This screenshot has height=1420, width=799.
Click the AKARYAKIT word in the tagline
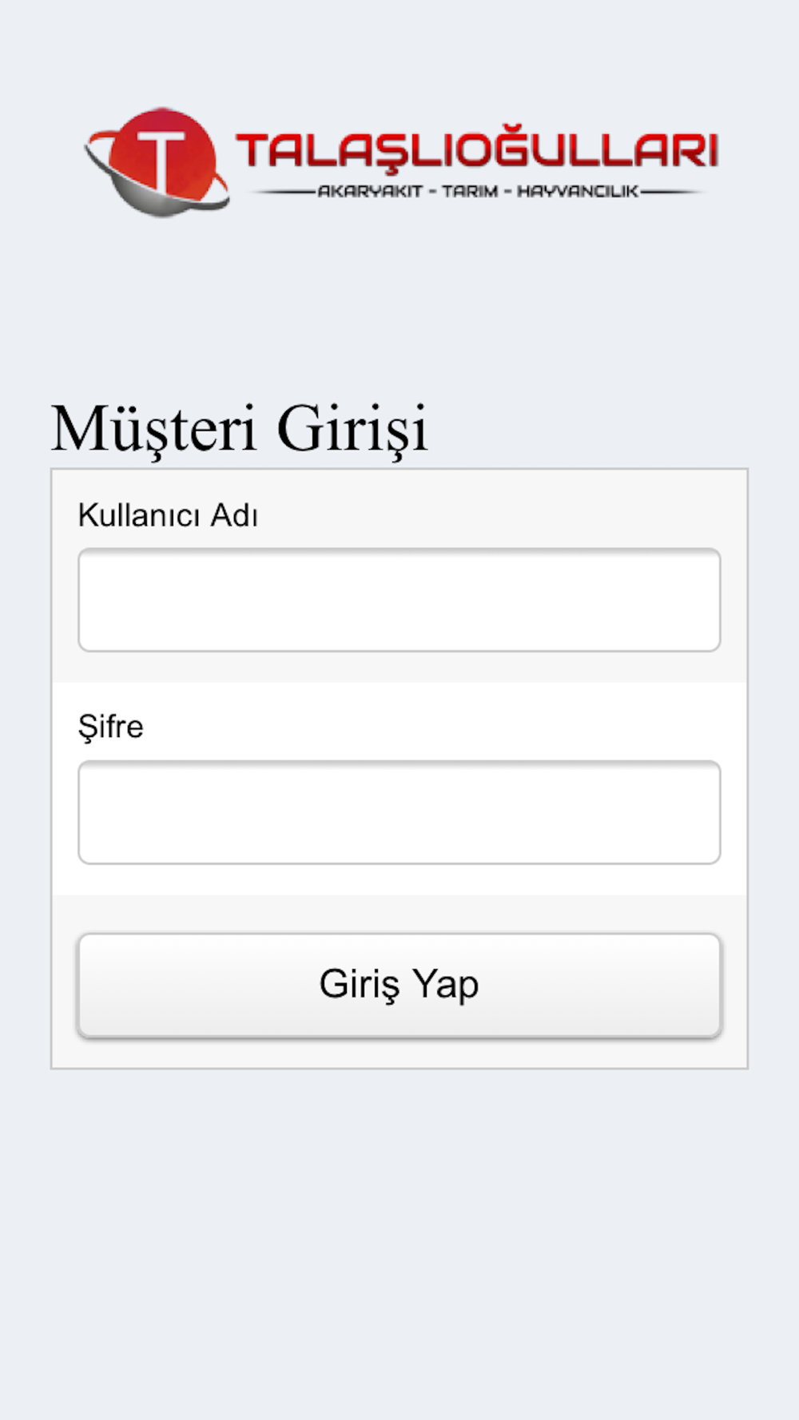pyautogui.click(x=370, y=192)
